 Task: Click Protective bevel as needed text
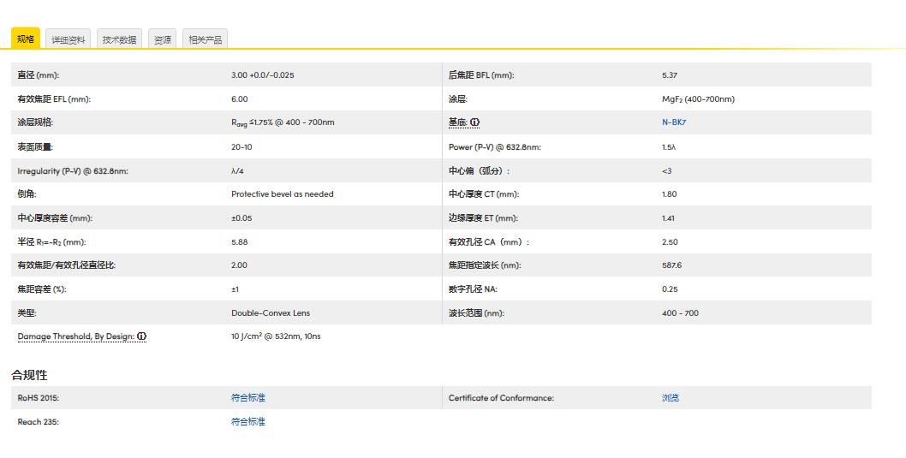[x=282, y=194]
